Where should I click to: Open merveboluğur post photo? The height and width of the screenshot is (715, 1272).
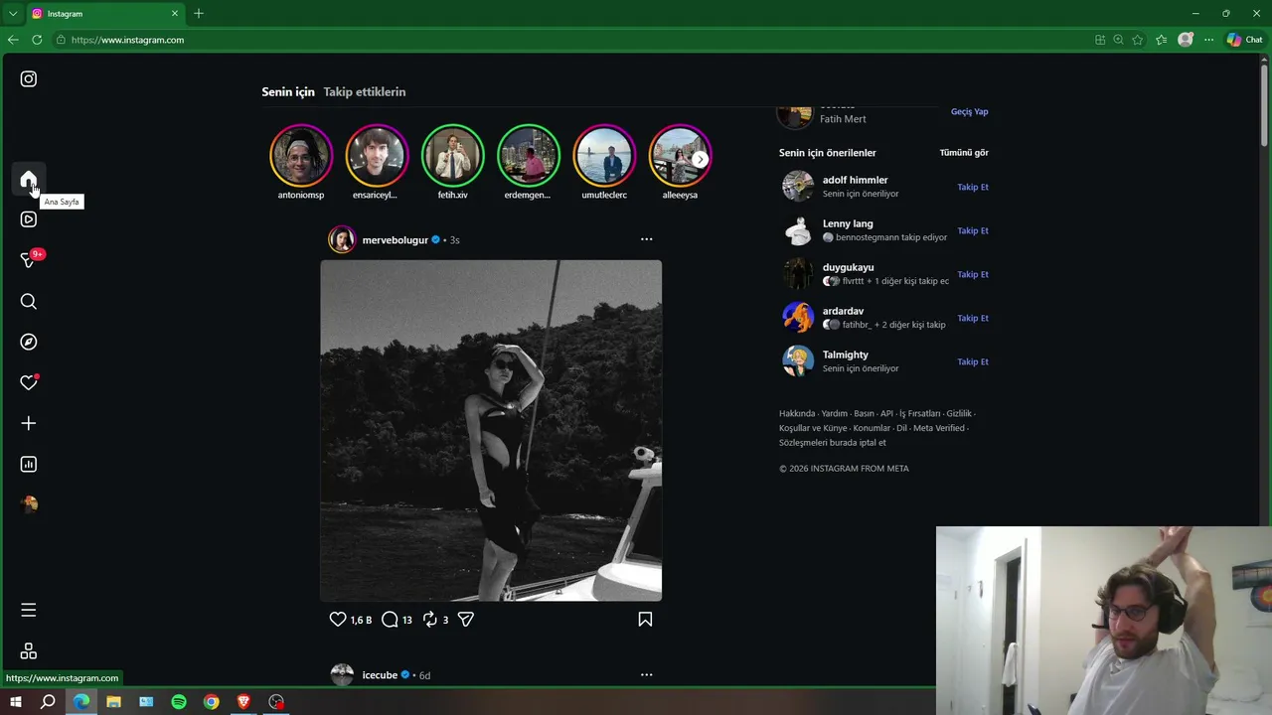click(491, 431)
